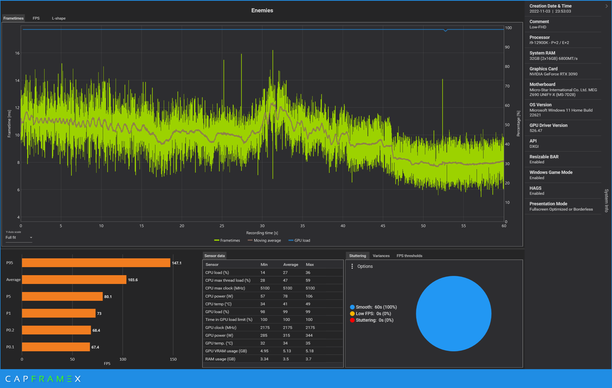Open the L-shape chart tab
Screen dimensions: 612x388
tap(59, 18)
